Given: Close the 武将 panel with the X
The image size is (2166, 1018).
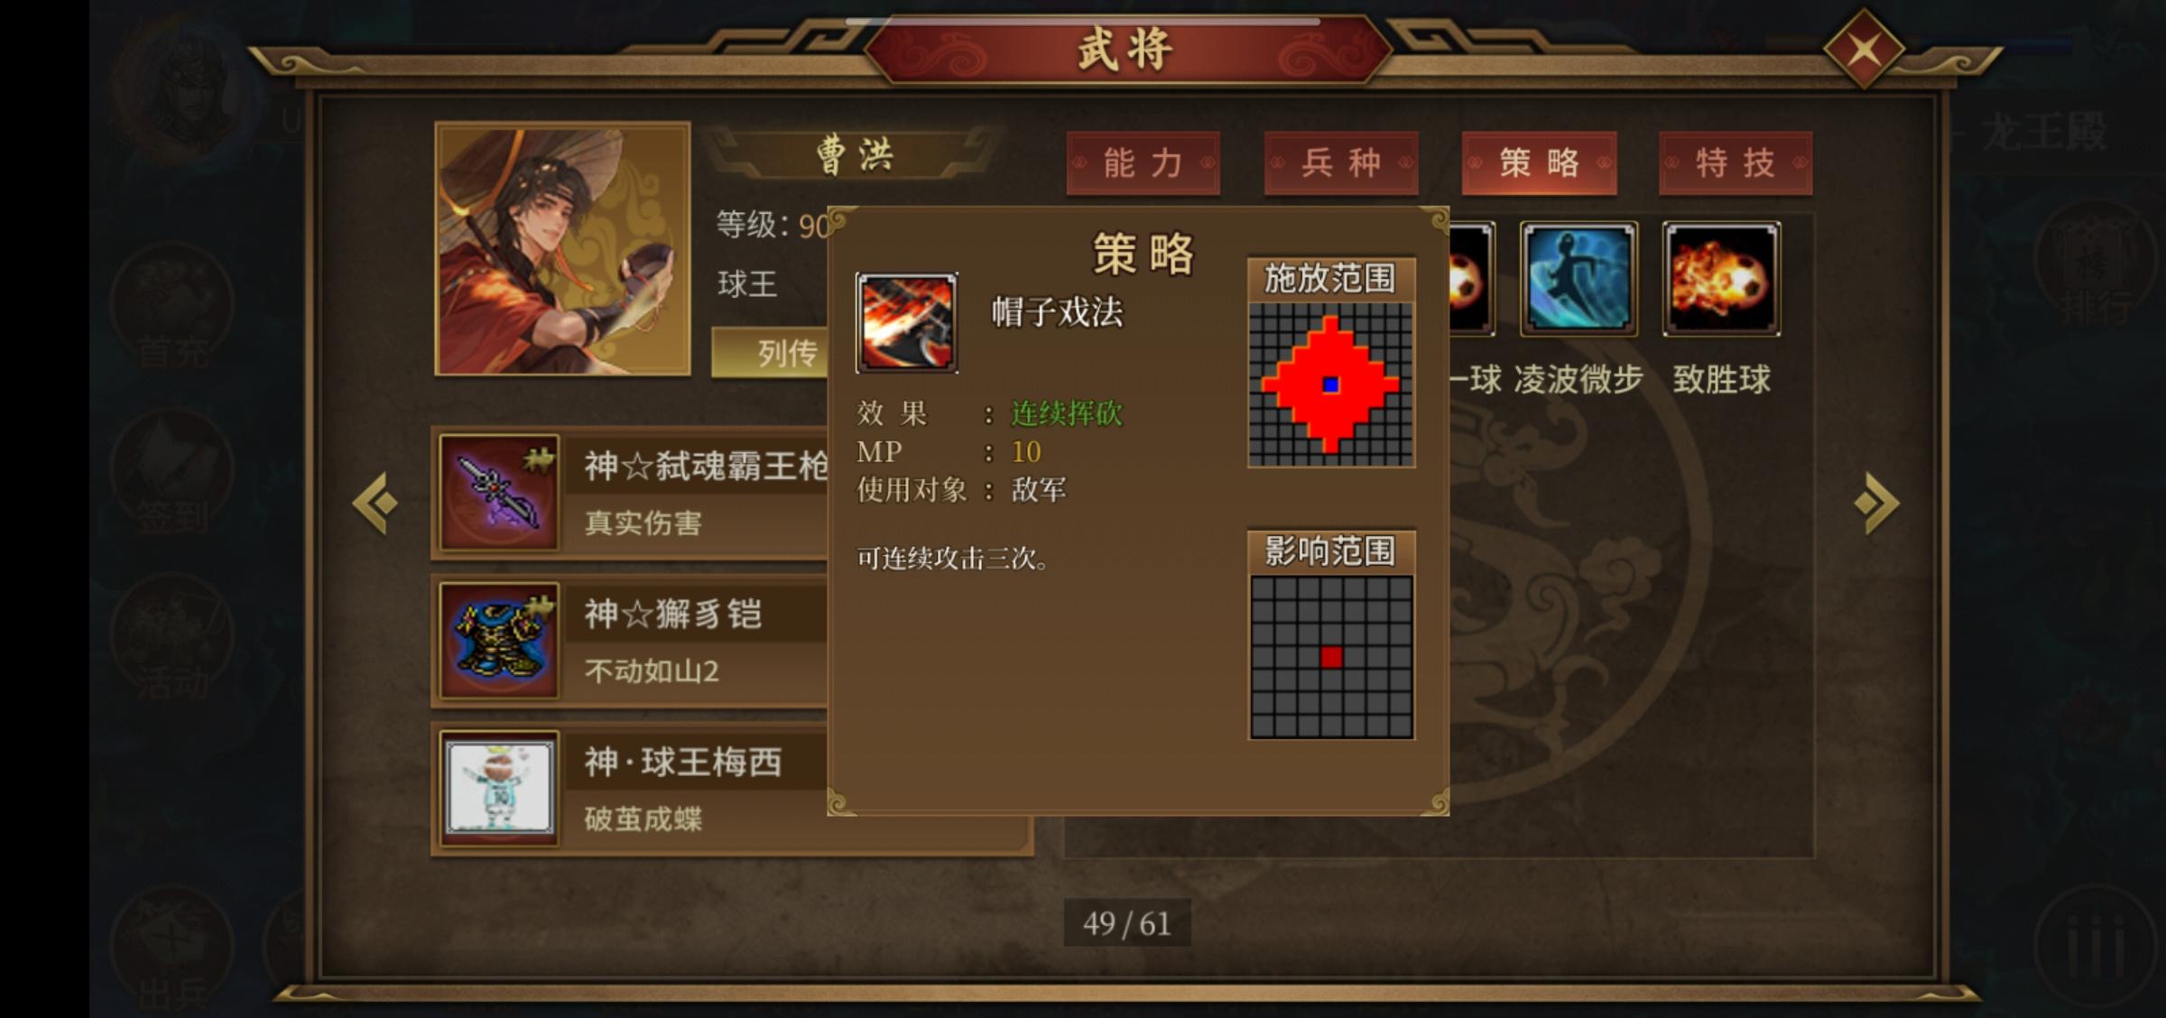Looking at the screenshot, I should coord(1864,50).
